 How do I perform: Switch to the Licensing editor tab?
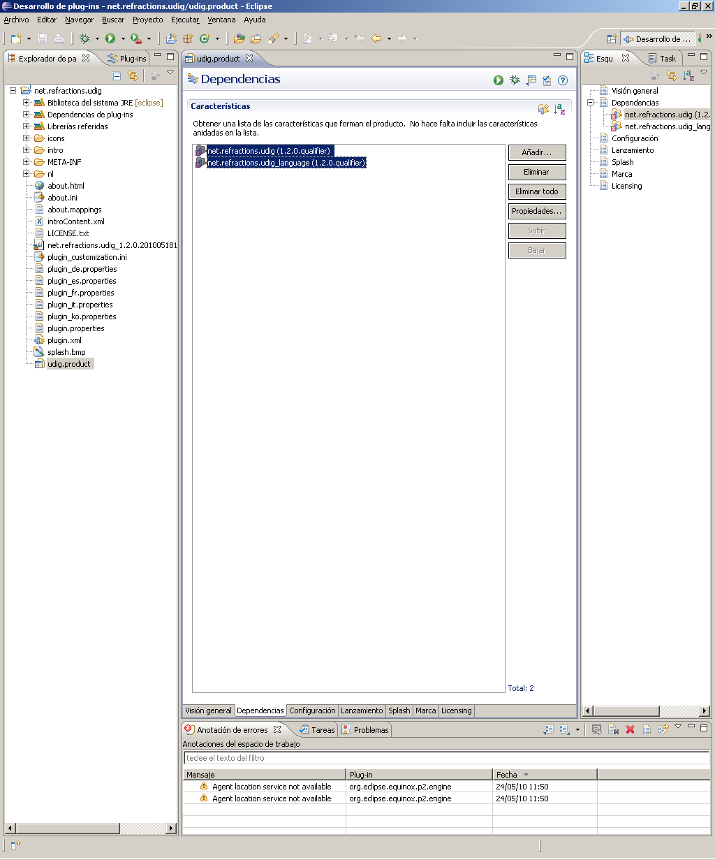457,710
